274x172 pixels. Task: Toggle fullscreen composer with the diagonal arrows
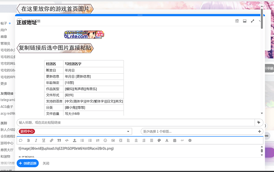click(253, 21)
